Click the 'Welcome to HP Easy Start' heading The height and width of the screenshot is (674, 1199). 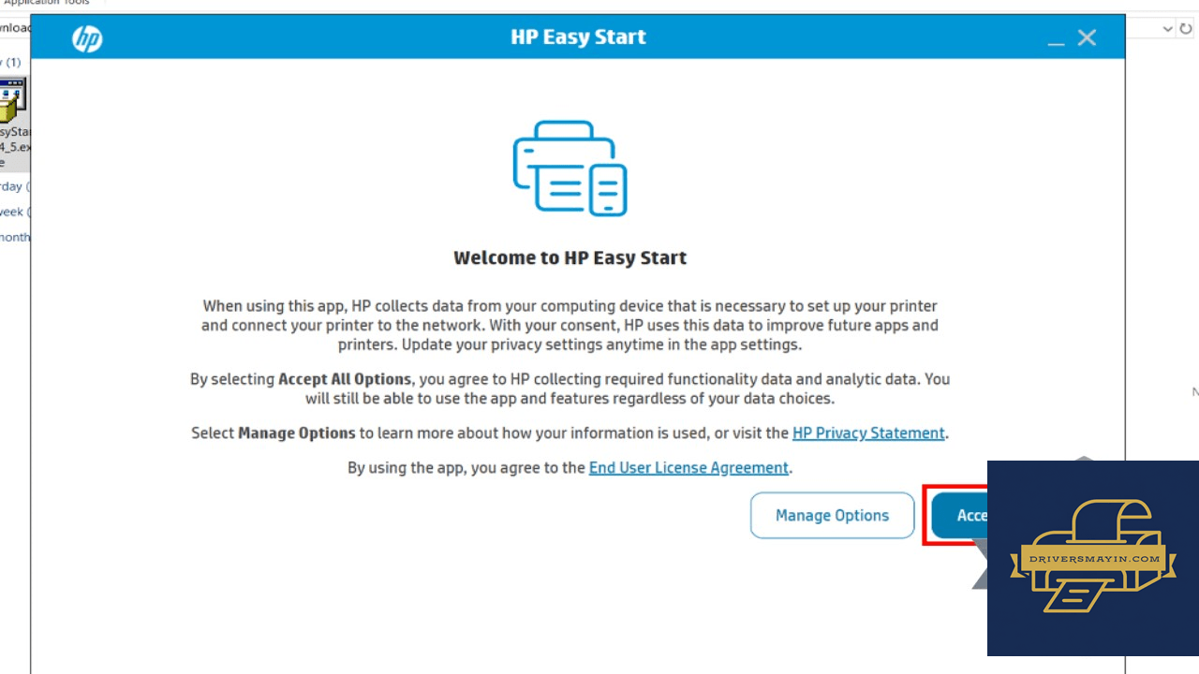click(570, 257)
